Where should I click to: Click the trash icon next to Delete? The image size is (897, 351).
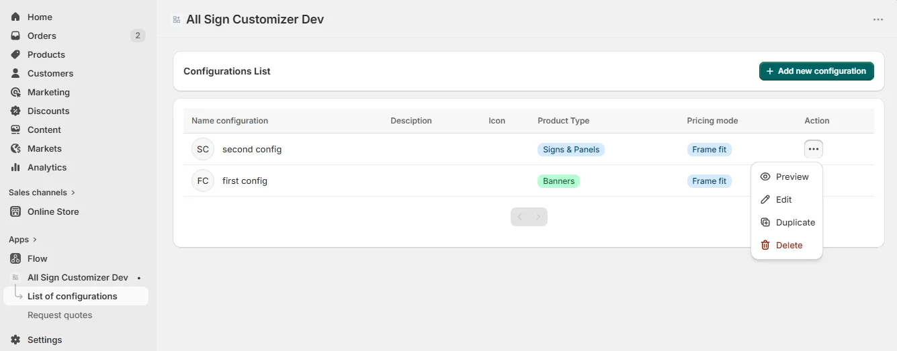[765, 245]
